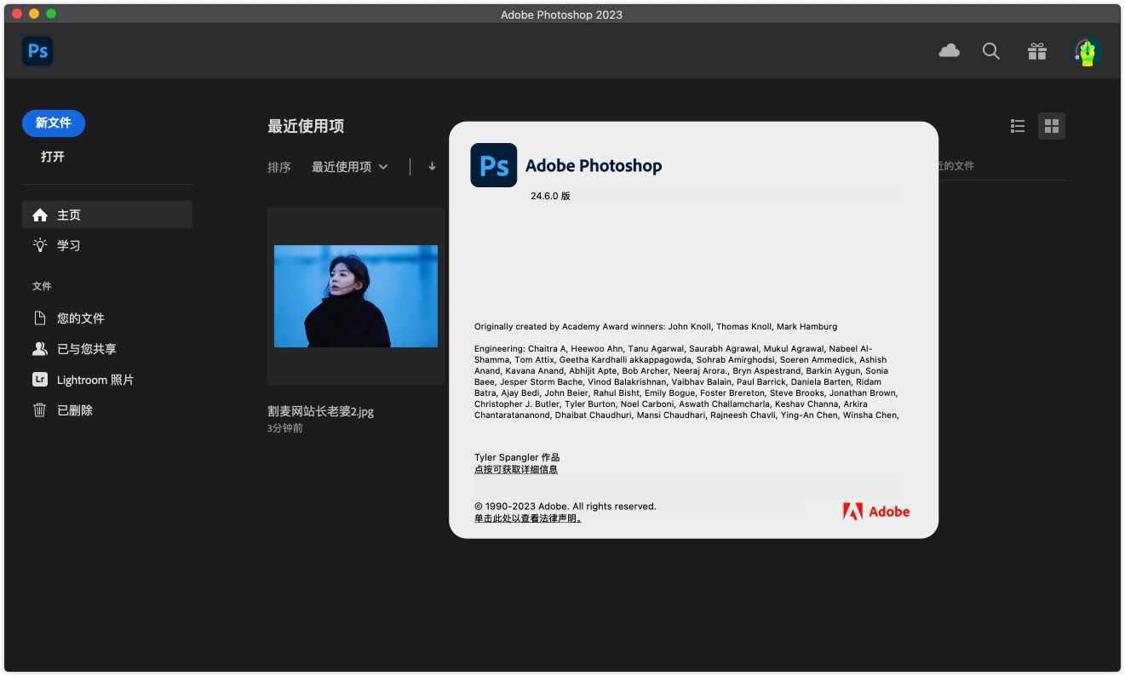Click the Adobe Photoshop 2023 window title
Screen dimensions: 1125x676
click(x=561, y=14)
